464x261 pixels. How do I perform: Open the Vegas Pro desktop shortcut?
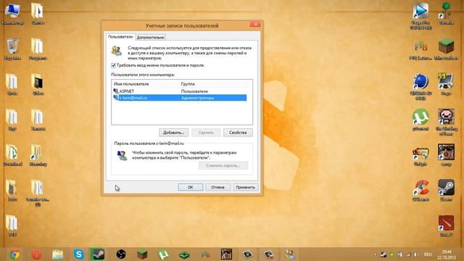point(420,16)
